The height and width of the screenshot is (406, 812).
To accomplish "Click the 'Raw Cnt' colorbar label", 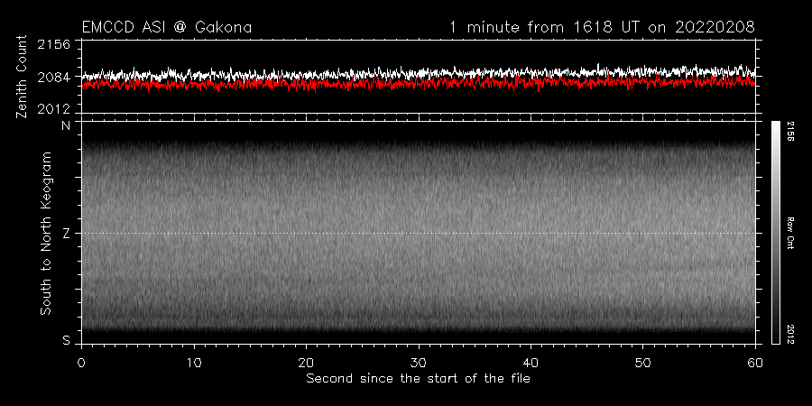I will (790, 233).
